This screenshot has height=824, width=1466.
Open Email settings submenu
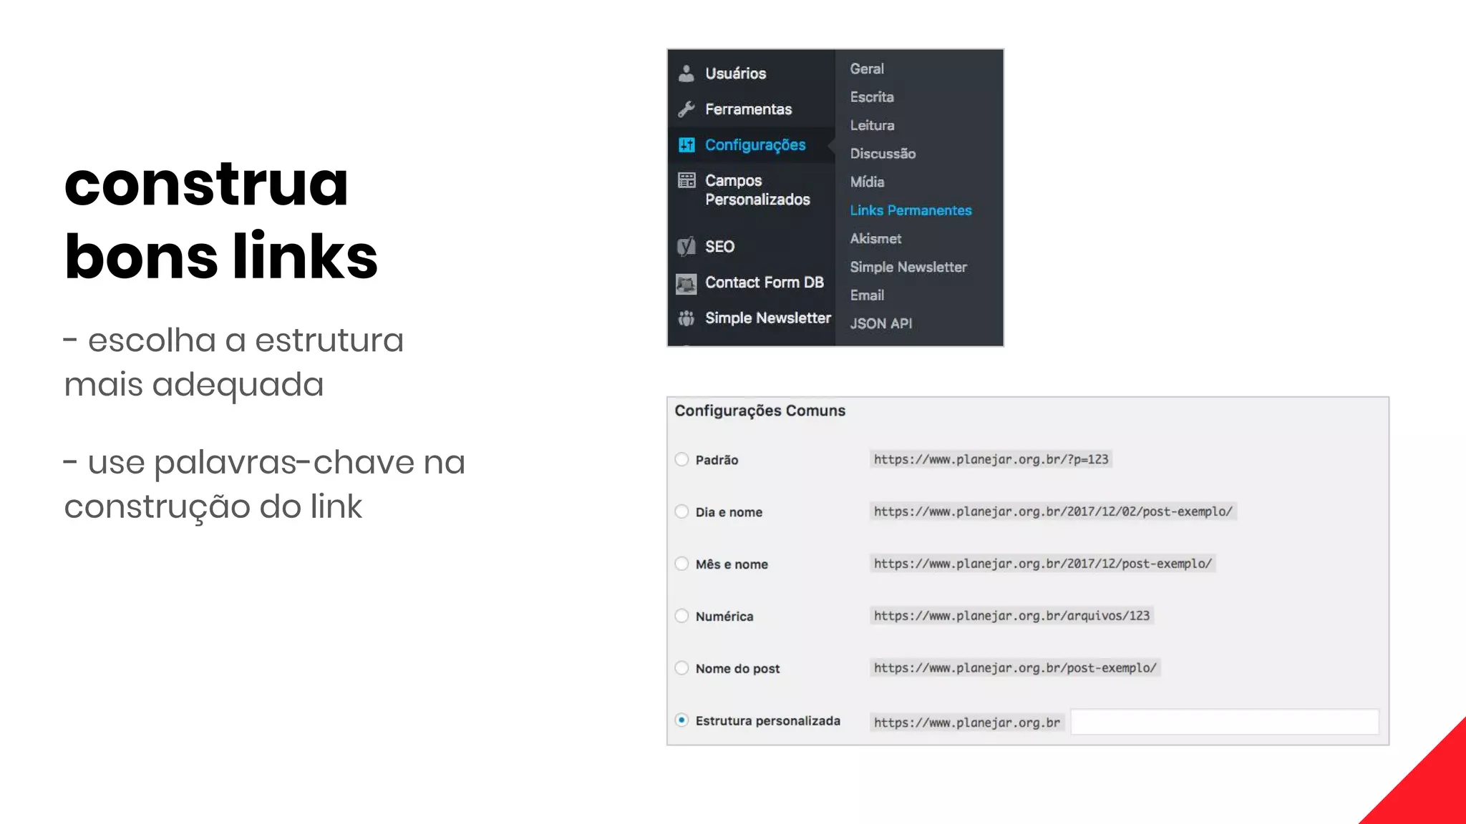(x=867, y=295)
